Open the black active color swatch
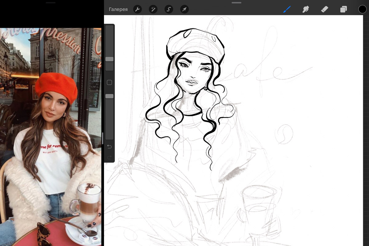Screen dimensions: 369x246 pos(362,9)
